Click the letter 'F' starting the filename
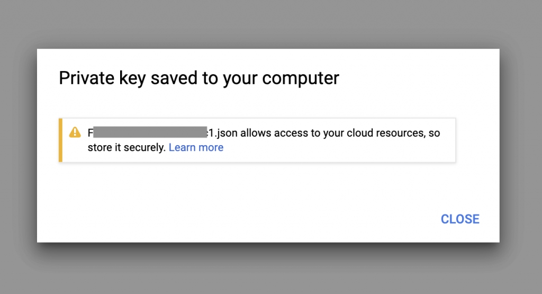 pyautogui.click(x=90, y=133)
